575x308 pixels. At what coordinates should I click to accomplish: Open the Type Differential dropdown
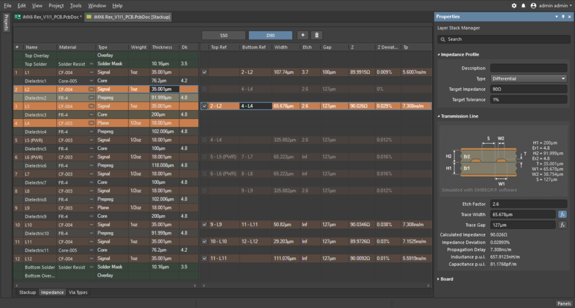pos(528,79)
